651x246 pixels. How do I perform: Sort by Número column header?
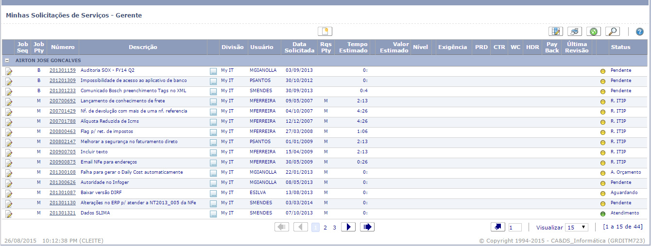tap(63, 47)
